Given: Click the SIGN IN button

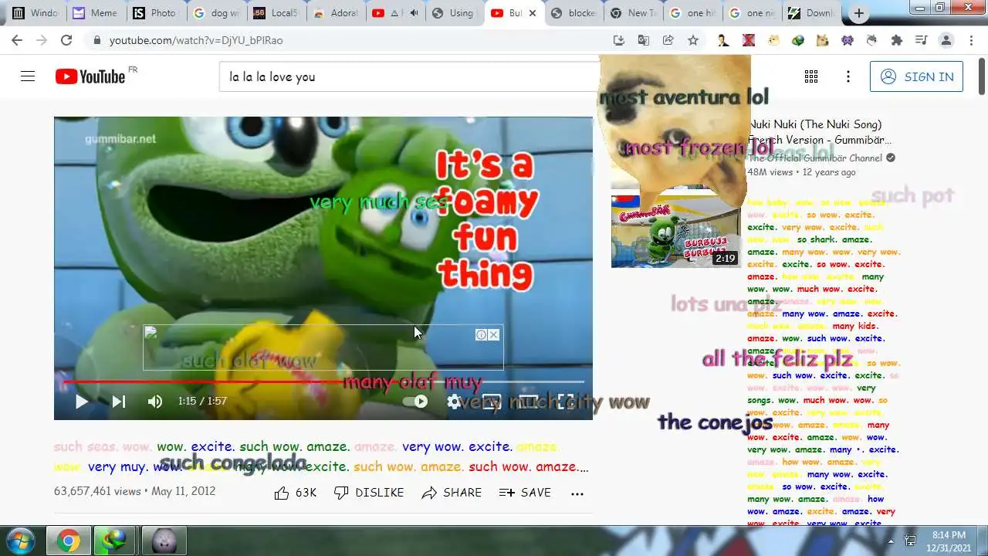Looking at the screenshot, I should pos(916,76).
